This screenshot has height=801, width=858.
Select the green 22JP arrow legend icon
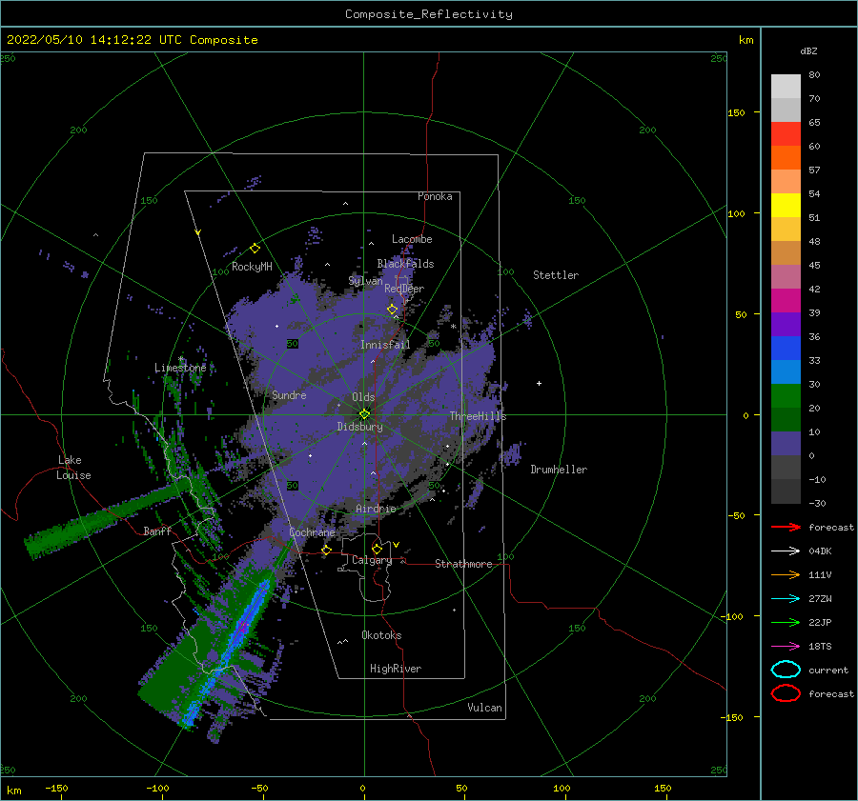786,622
